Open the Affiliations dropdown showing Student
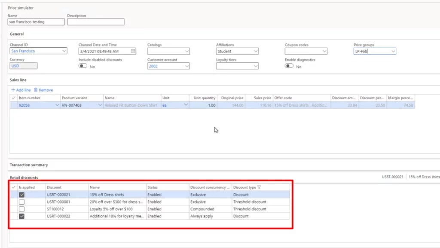 click(256, 51)
